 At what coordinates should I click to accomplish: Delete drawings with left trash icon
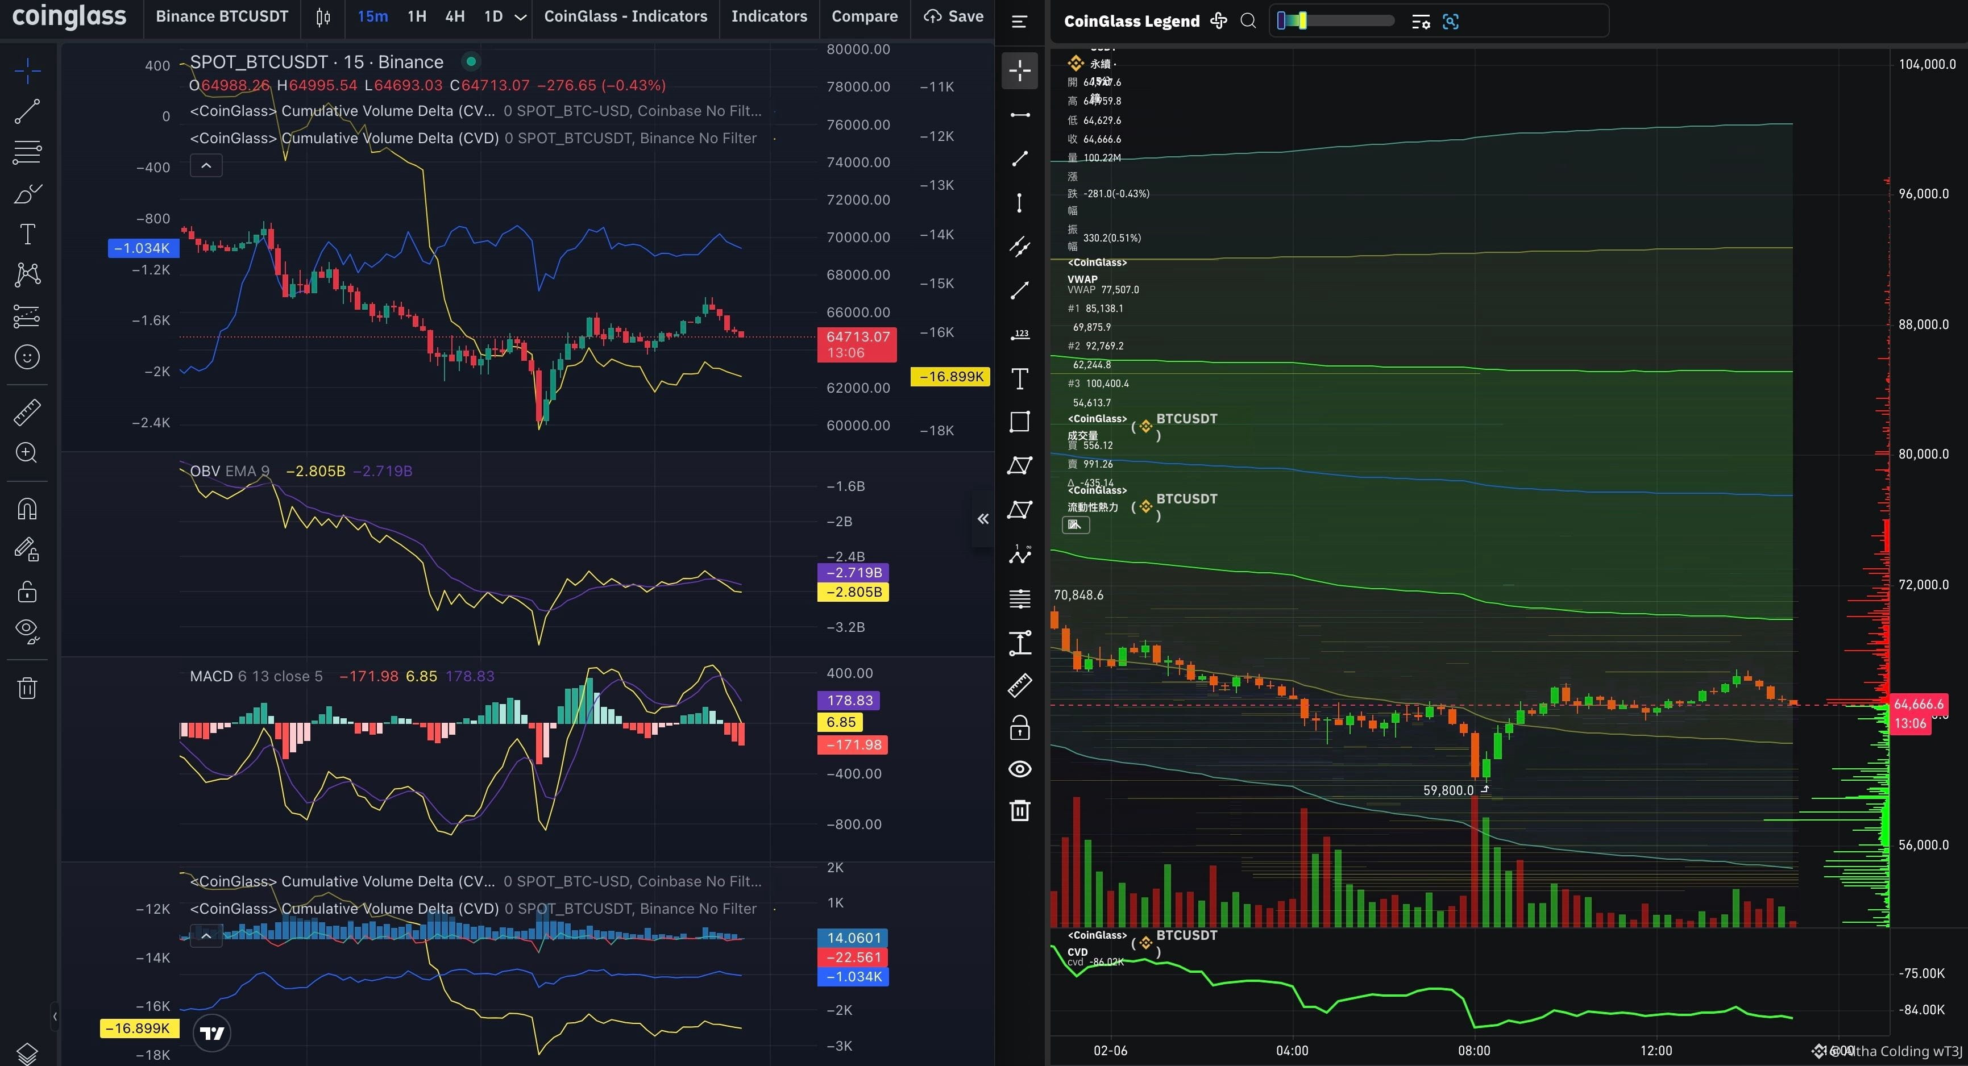(x=27, y=688)
